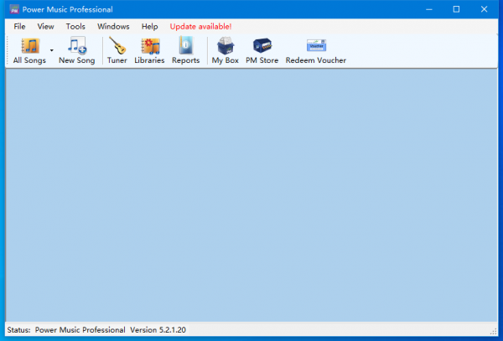Click the Redeem Voucher icon

(x=315, y=50)
